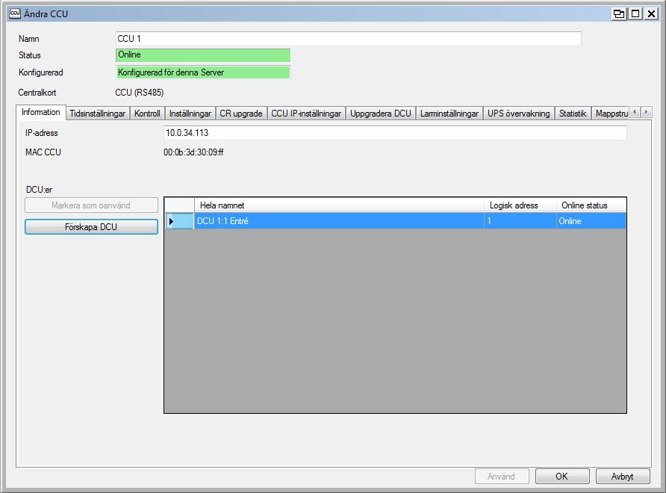Click the Förskapa DCU button
Screen dimensions: 666x493
point(91,227)
